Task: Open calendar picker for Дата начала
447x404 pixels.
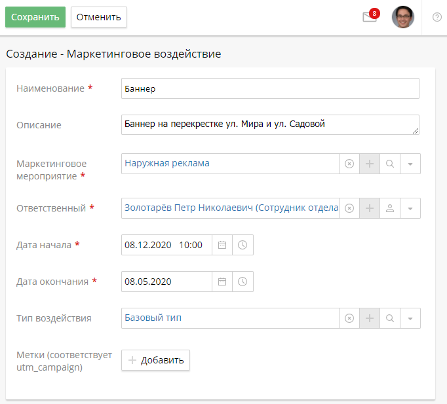Action: 222,245
